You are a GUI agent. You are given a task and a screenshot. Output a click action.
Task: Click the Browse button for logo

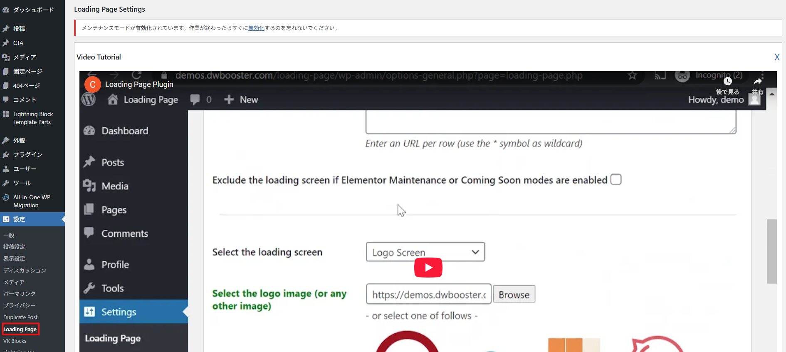(x=514, y=295)
